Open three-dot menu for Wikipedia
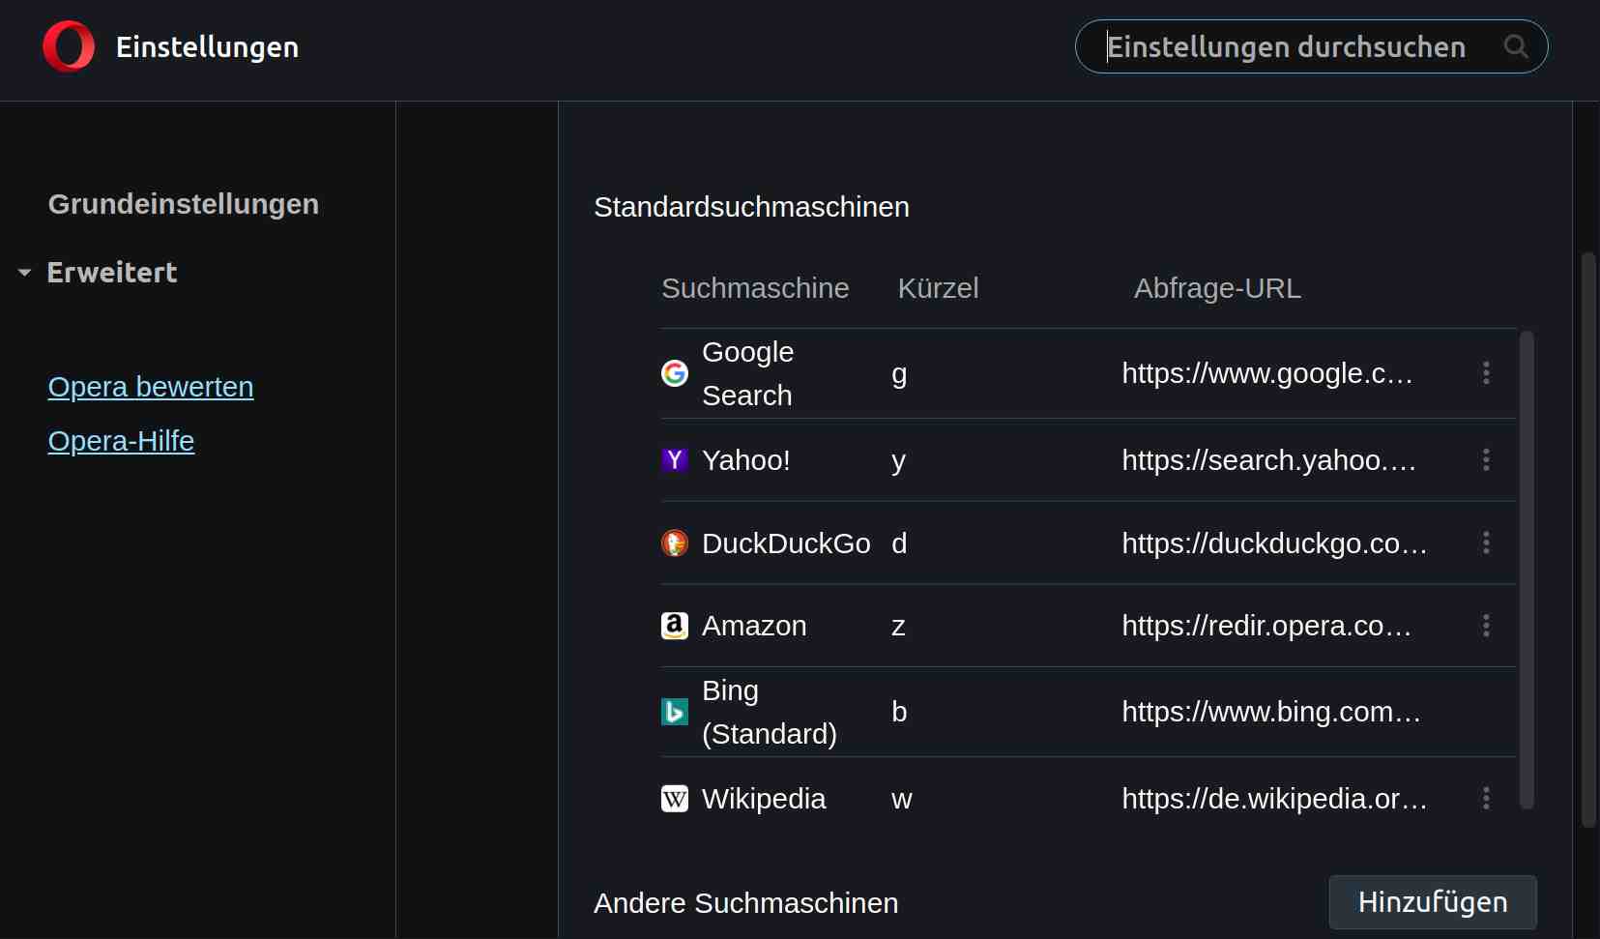The image size is (1600, 939). pyautogui.click(x=1486, y=799)
